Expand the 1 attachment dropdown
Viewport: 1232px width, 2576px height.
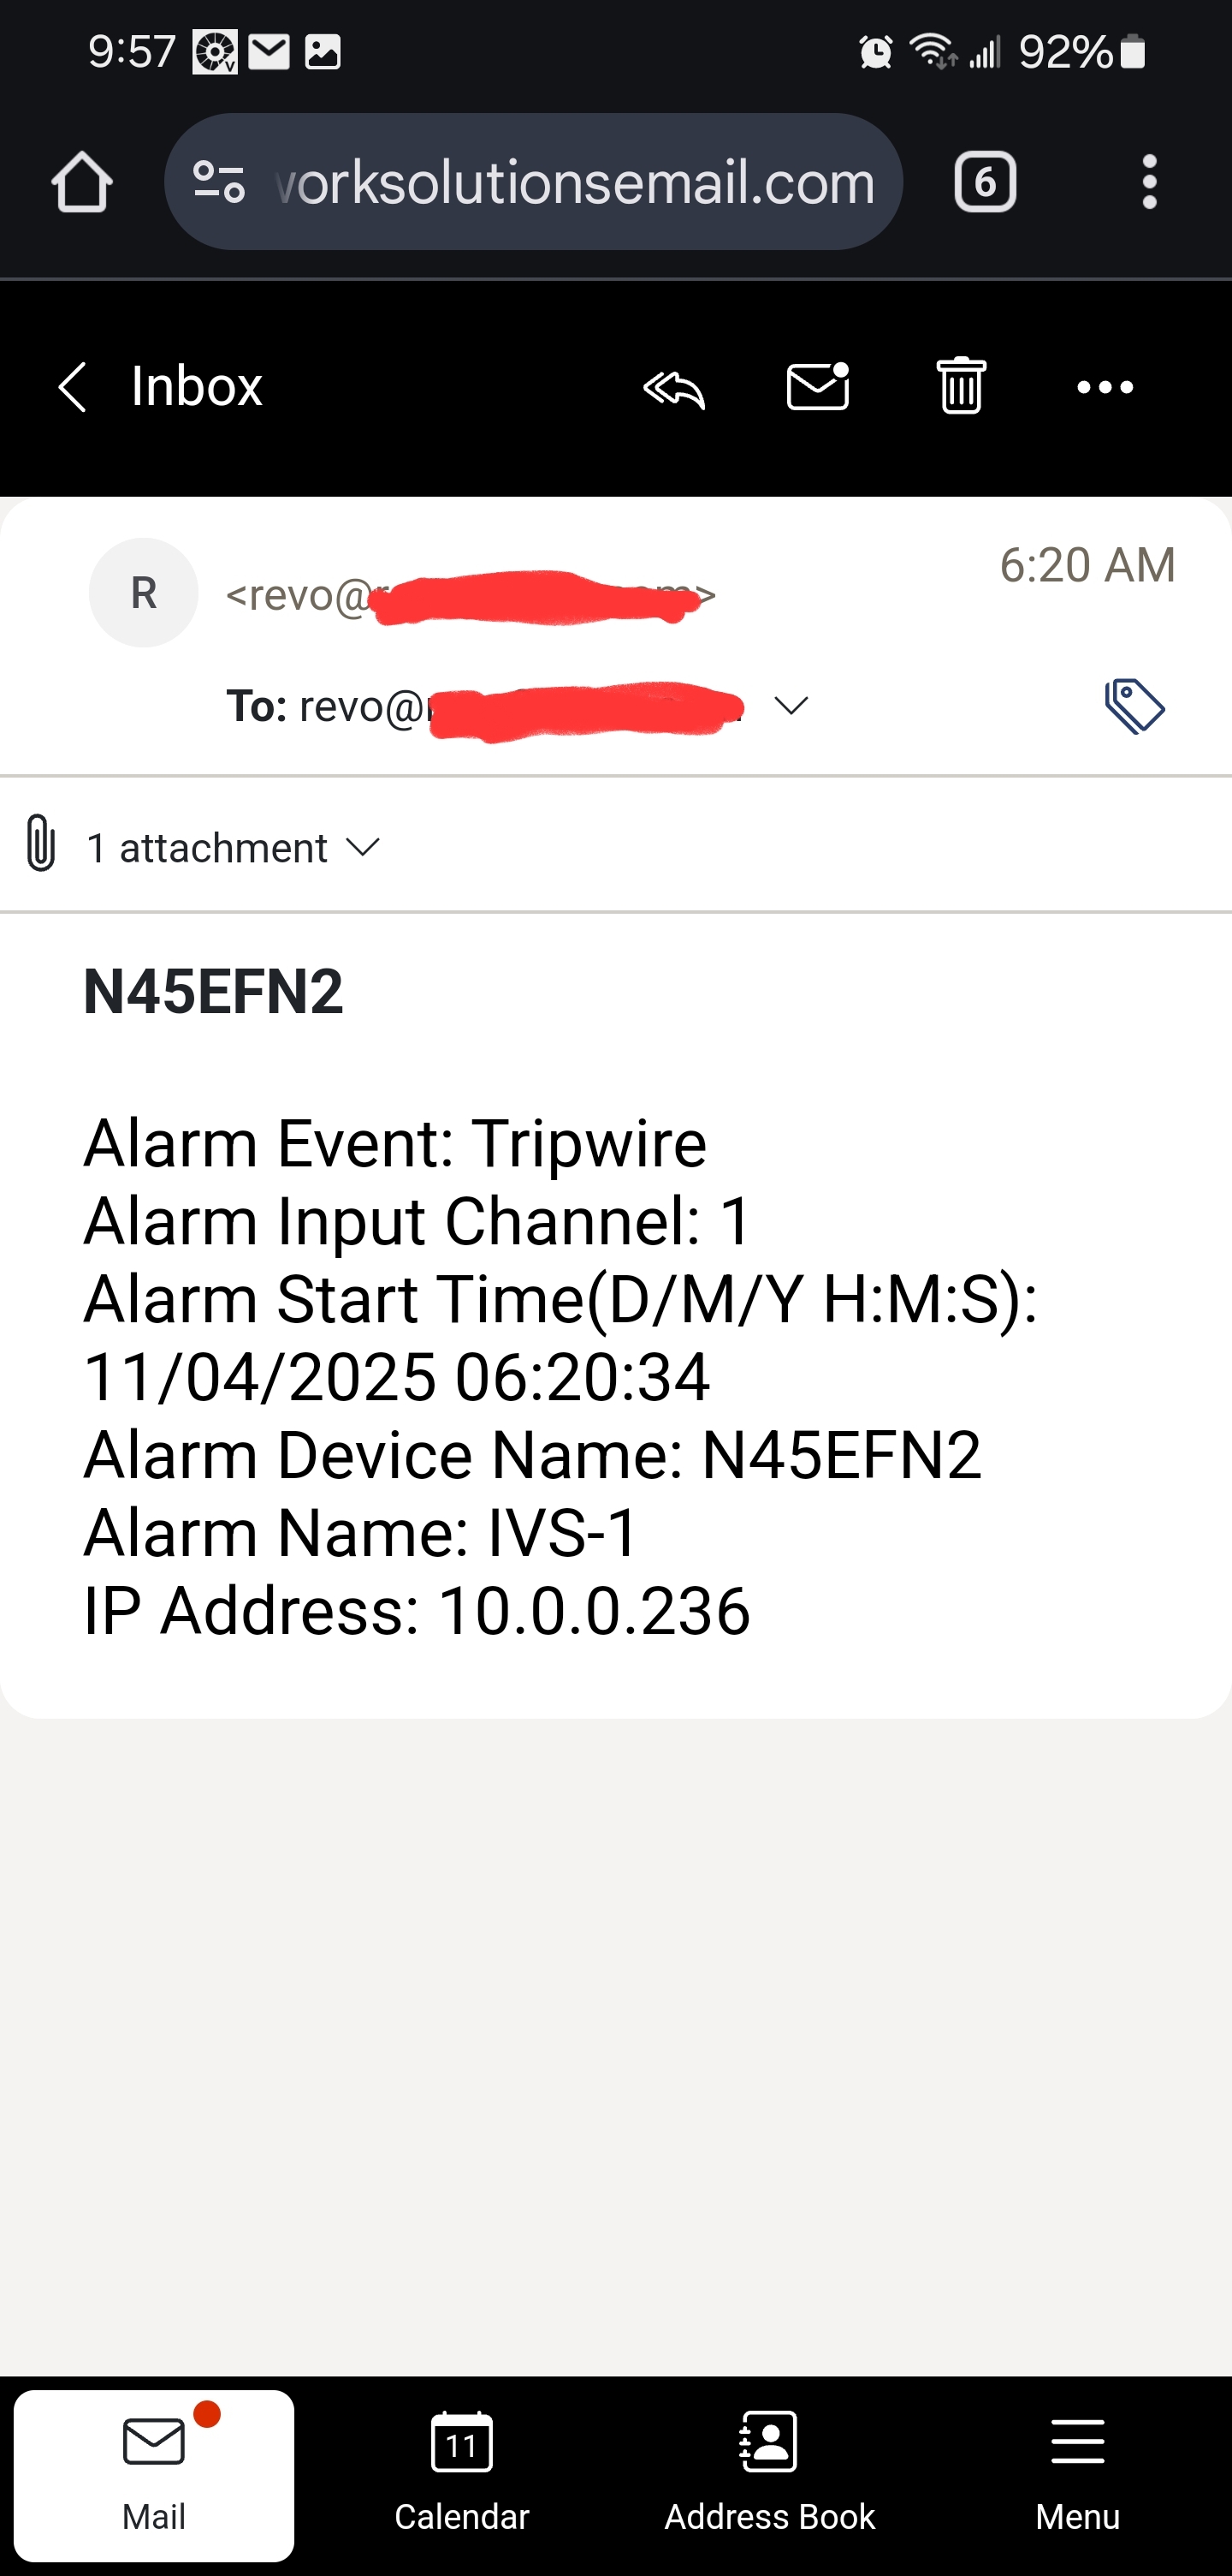pos(233,848)
